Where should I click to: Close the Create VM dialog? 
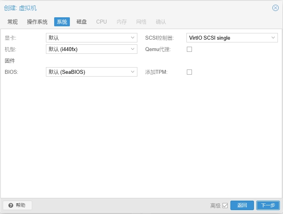275,8
